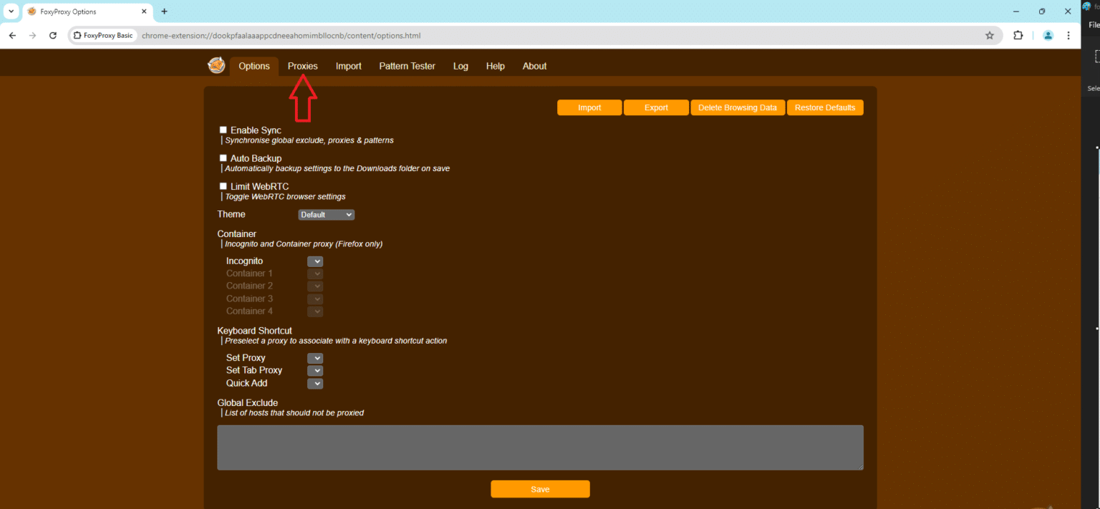Image resolution: width=1100 pixels, height=509 pixels.
Task: Open the Theme dropdown
Action: 326,214
